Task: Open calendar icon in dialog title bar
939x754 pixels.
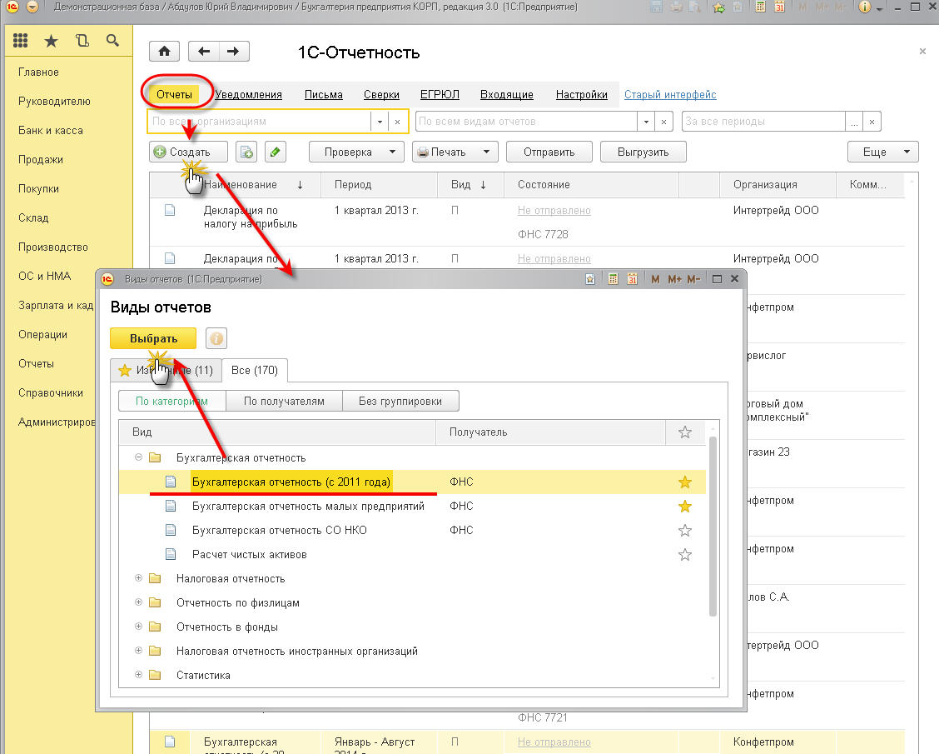Action: (x=632, y=279)
